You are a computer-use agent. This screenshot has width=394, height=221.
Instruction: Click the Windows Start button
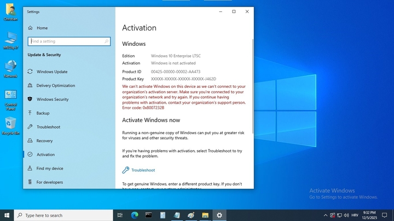[x=7, y=216]
